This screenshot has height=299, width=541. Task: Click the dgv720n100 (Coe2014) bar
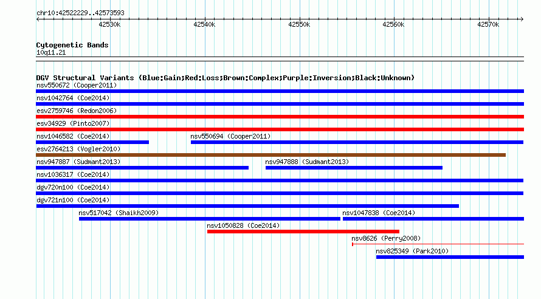click(x=280, y=193)
